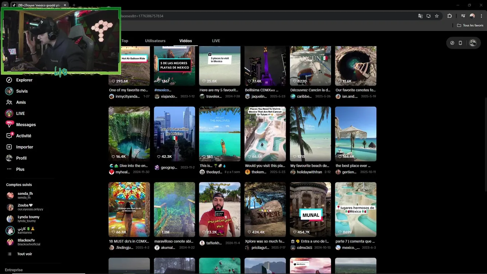Open the 5 places to visit in Mexico video
The width and height of the screenshot is (487, 274).
(x=220, y=66)
